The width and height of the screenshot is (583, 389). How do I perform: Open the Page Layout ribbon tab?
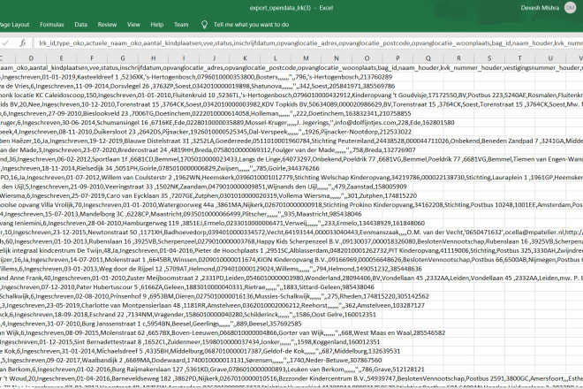point(14,25)
